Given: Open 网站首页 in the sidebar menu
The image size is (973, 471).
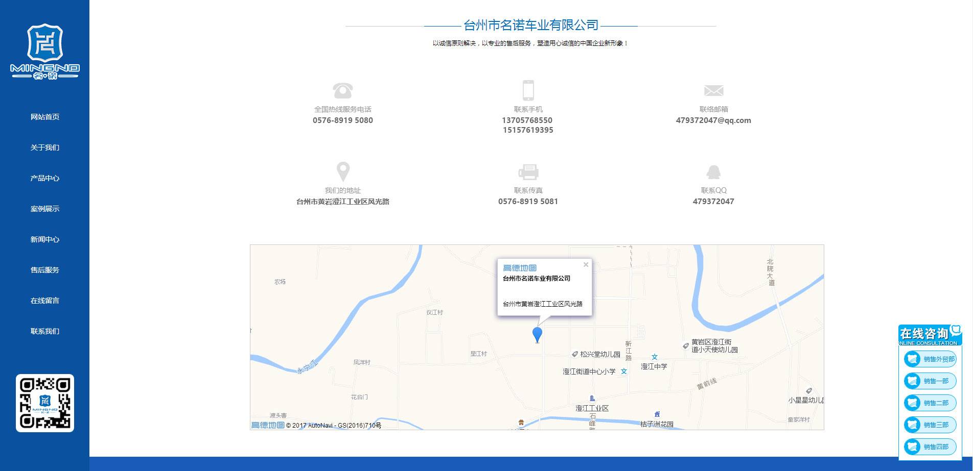Looking at the screenshot, I should point(45,117).
